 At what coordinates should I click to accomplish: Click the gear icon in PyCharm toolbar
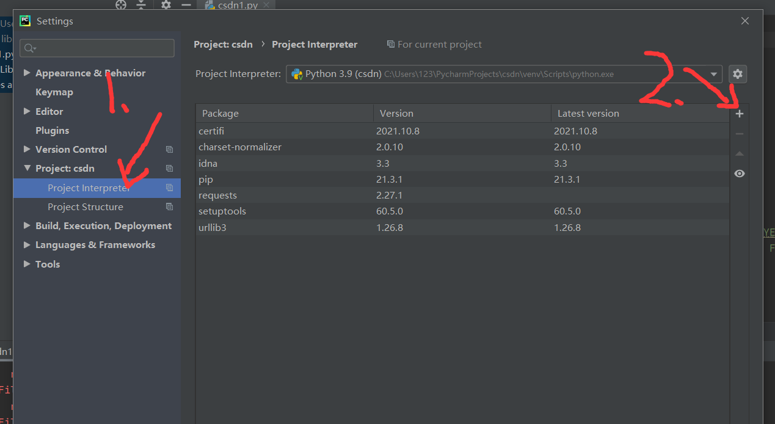(x=166, y=4)
